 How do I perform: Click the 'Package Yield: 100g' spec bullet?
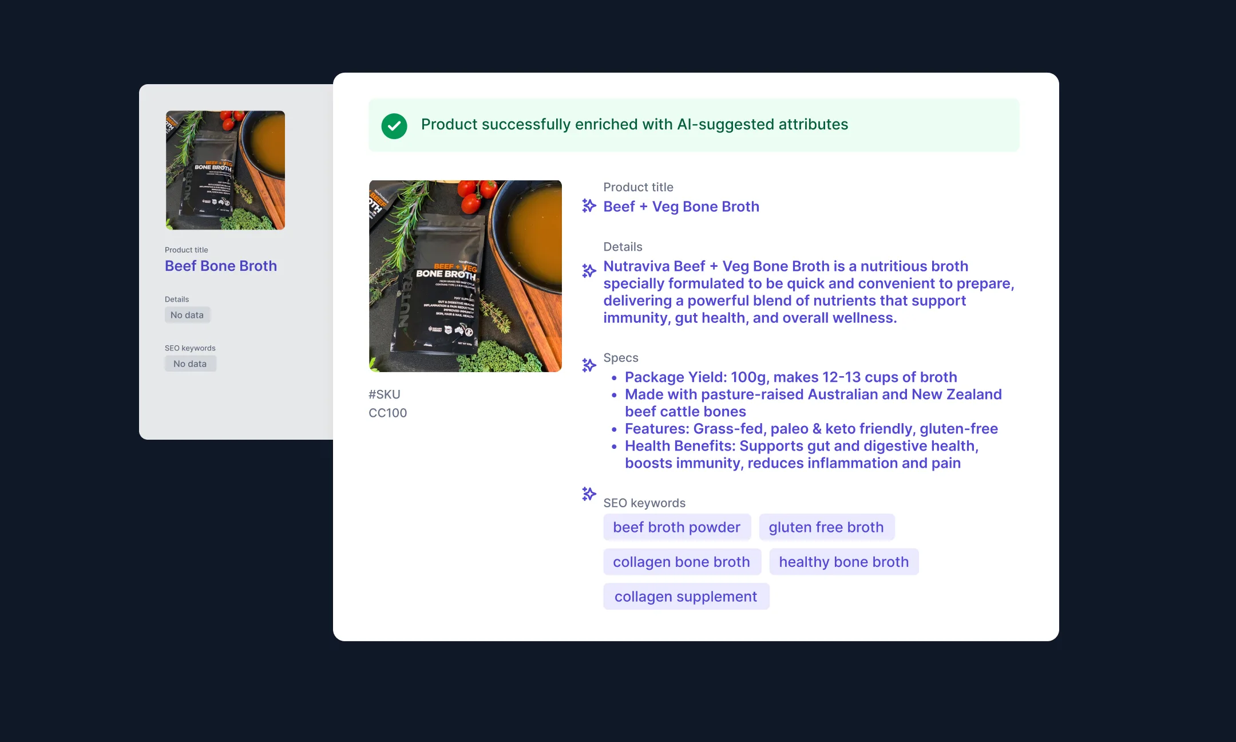790,377
